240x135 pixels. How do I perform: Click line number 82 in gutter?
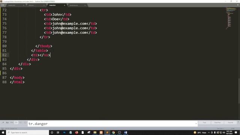click(x=4, y=55)
